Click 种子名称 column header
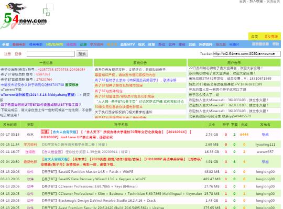The width and height of the screenshot is (283, 209). (121, 125)
